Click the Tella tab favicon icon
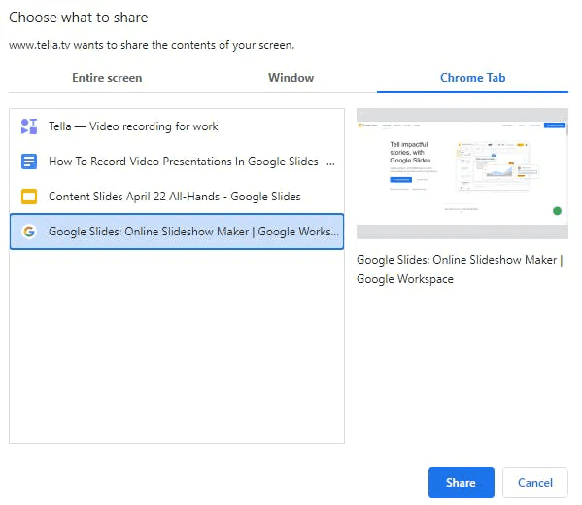 point(29,126)
